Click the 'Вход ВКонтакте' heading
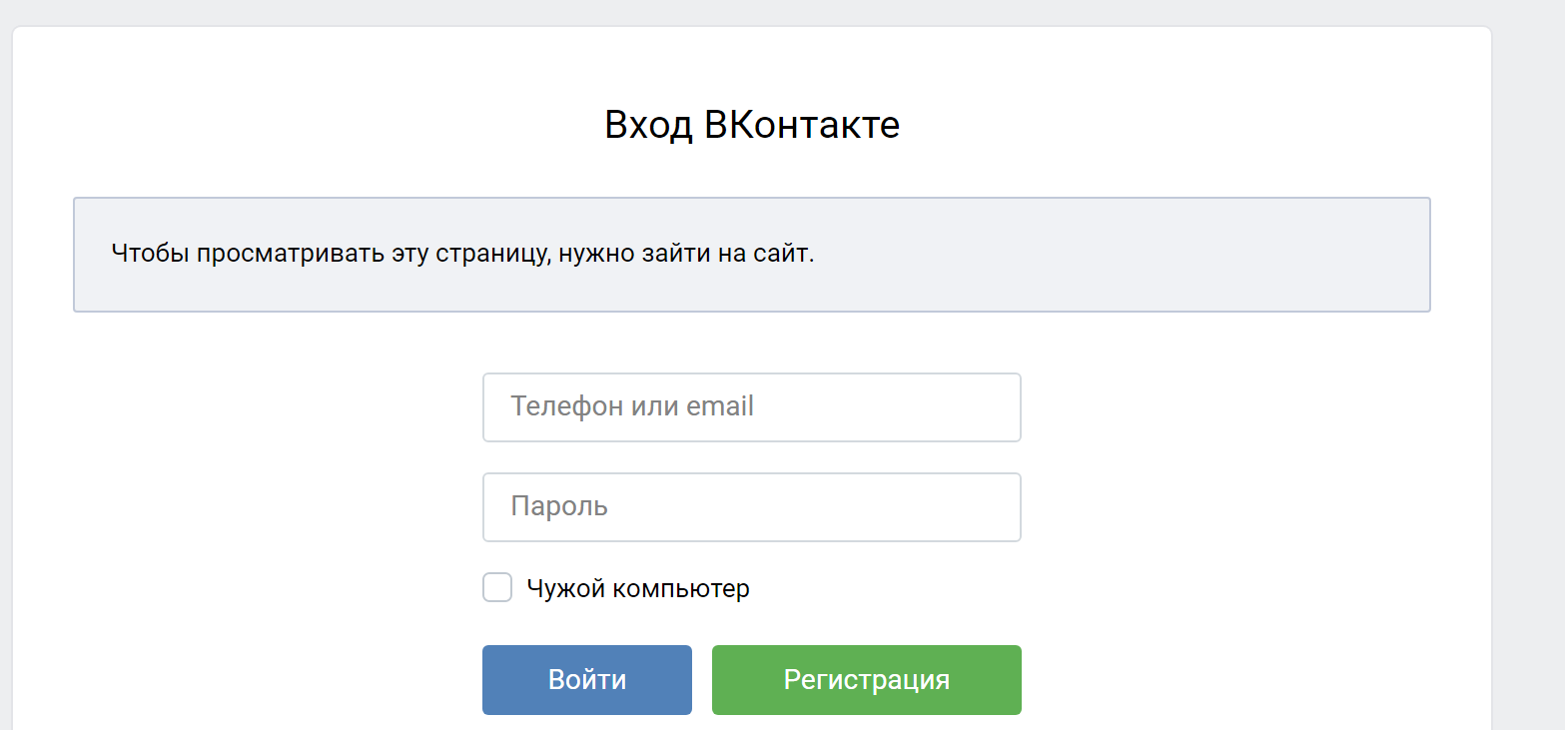Image resolution: width=1565 pixels, height=730 pixels. click(751, 126)
